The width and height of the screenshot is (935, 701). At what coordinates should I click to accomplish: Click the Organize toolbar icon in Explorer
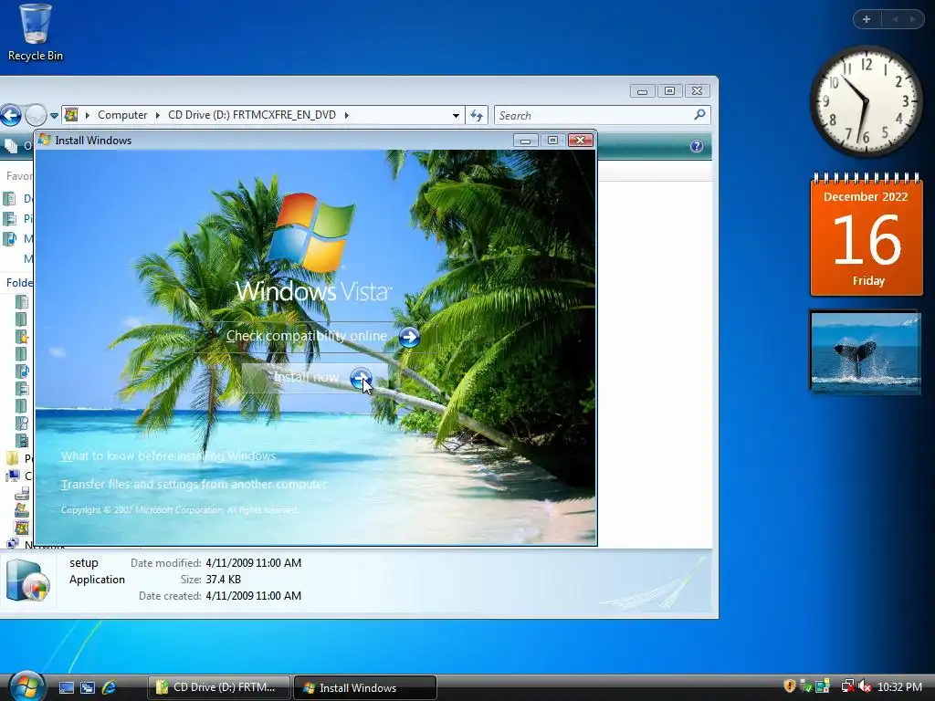(11, 145)
